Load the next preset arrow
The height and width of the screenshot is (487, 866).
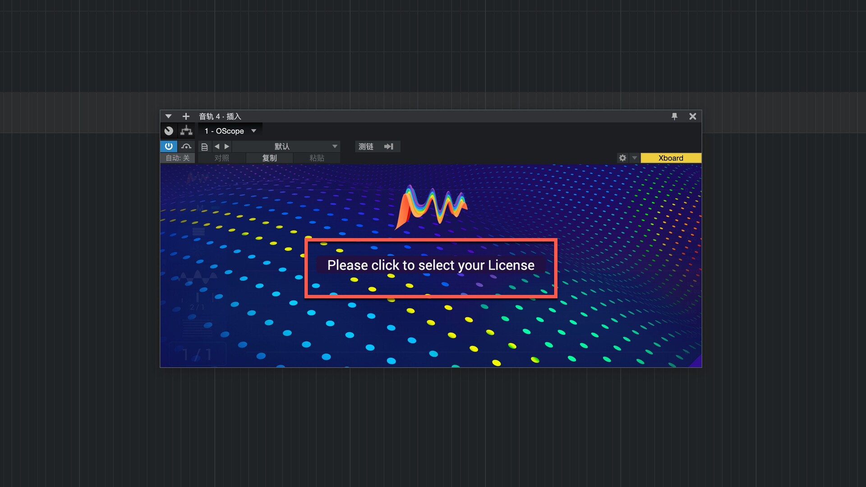[x=227, y=147]
